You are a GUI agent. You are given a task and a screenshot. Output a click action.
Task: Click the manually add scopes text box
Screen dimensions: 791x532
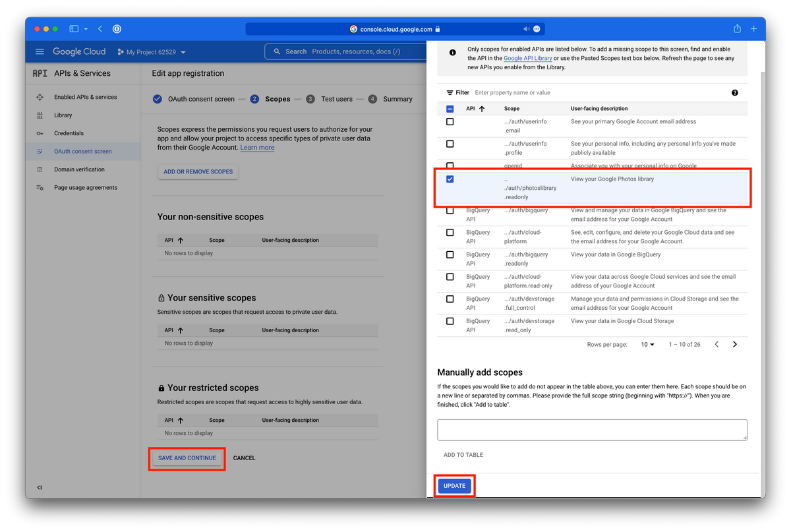(x=592, y=430)
